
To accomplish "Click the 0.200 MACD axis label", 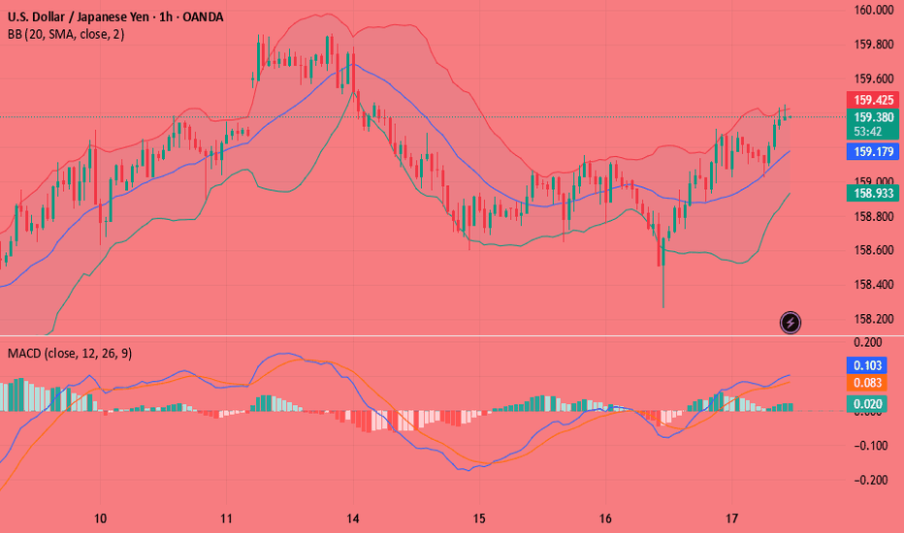I will (868, 342).
